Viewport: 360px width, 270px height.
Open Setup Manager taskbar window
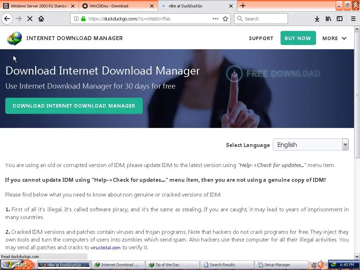pyautogui.click(x=281, y=265)
